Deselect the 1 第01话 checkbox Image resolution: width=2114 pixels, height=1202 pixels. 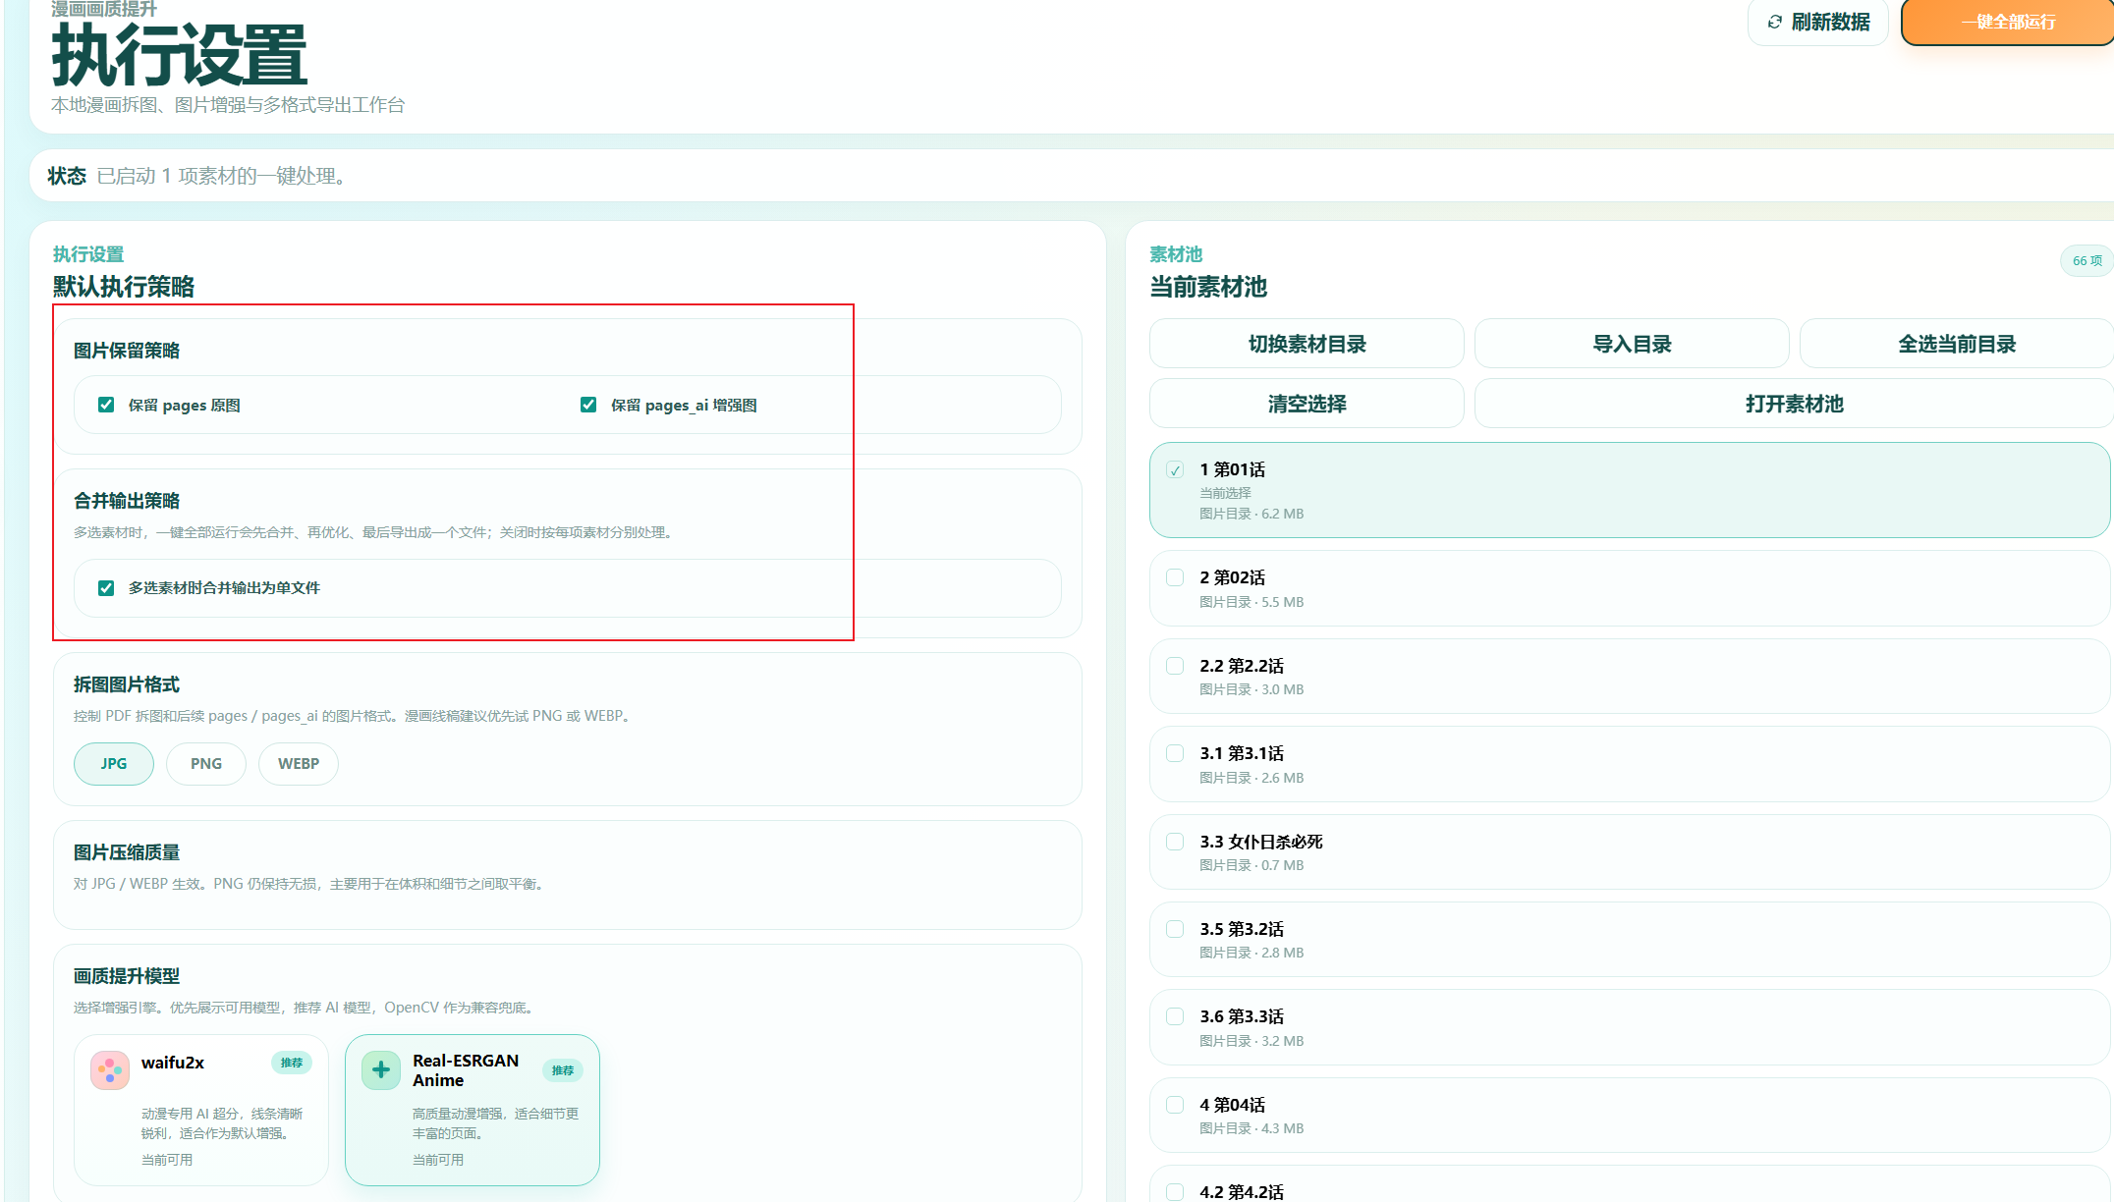tap(1175, 470)
